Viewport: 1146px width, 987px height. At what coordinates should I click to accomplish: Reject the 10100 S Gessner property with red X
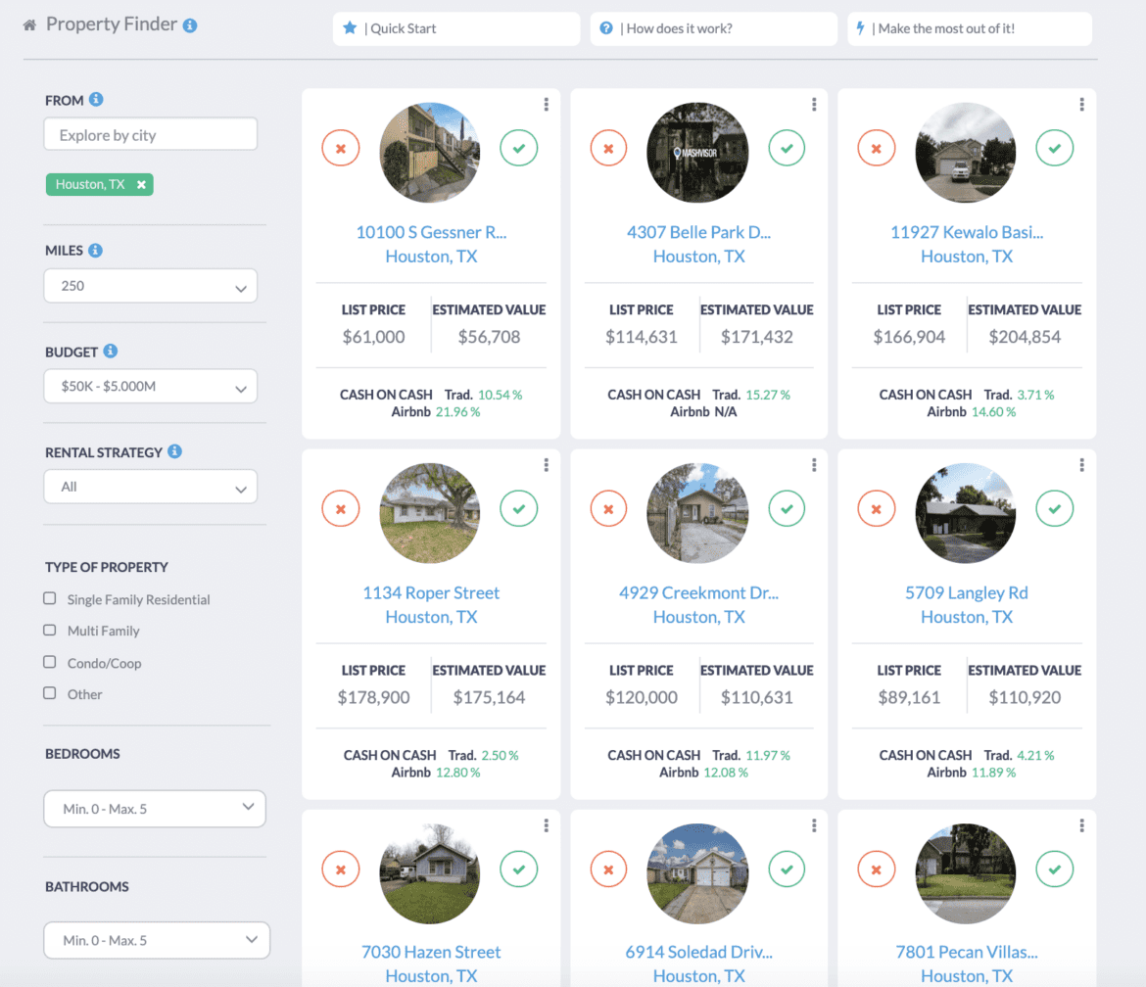(x=341, y=149)
